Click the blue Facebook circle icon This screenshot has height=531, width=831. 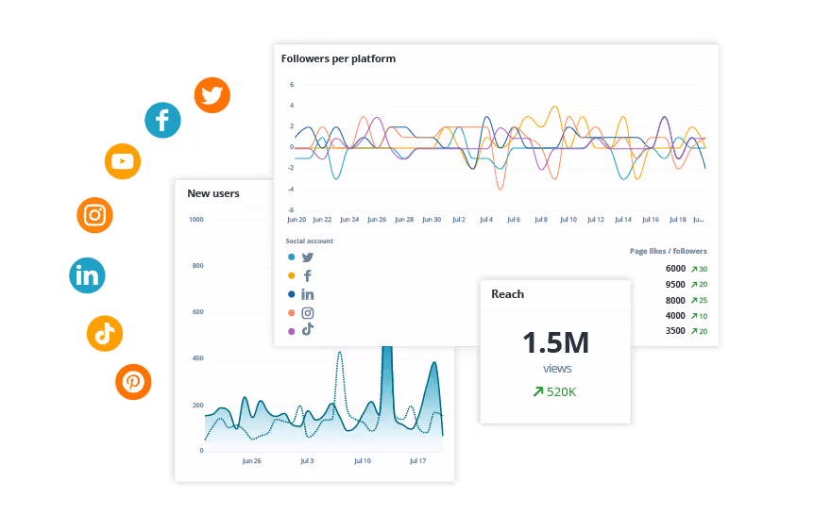point(162,120)
